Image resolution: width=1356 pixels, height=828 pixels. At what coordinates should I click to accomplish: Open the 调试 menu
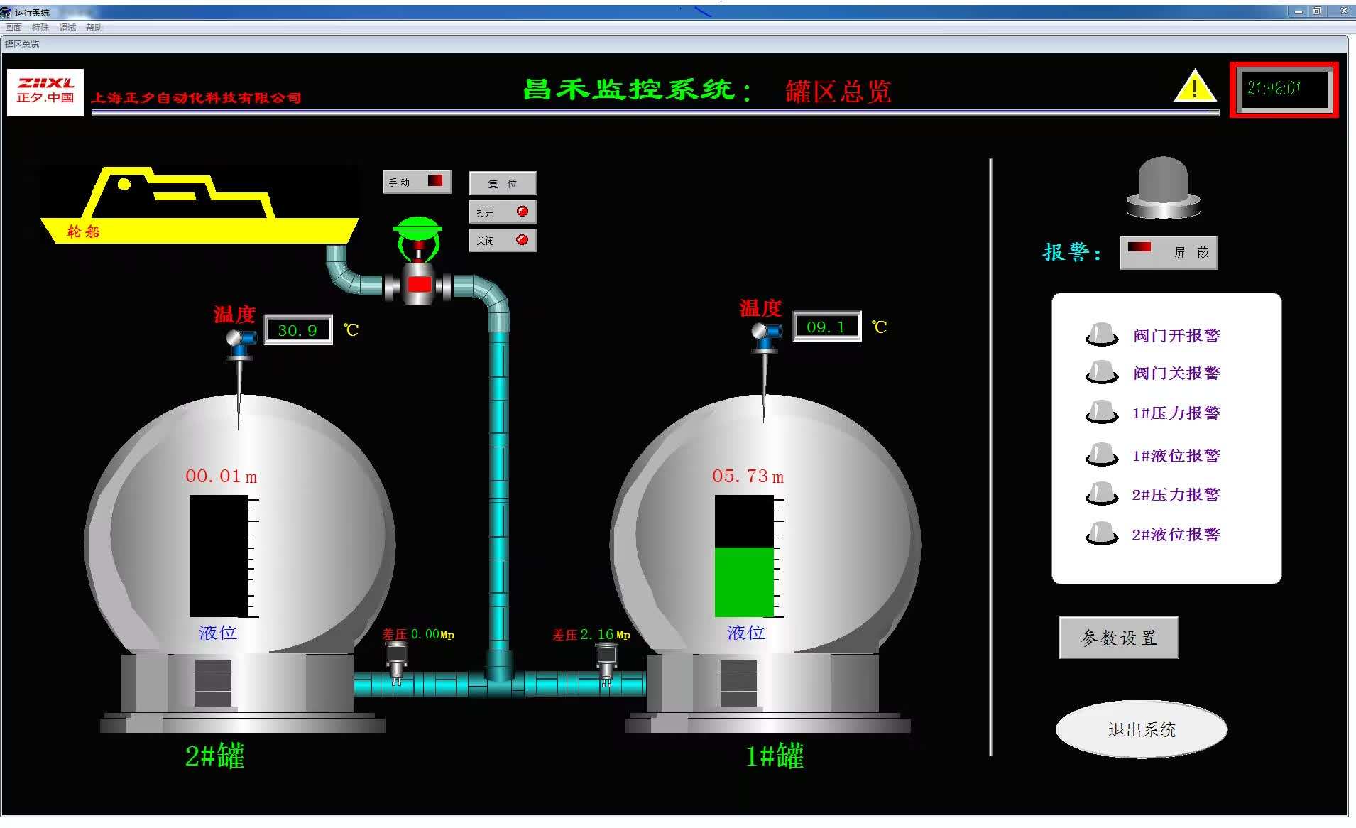[x=67, y=28]
